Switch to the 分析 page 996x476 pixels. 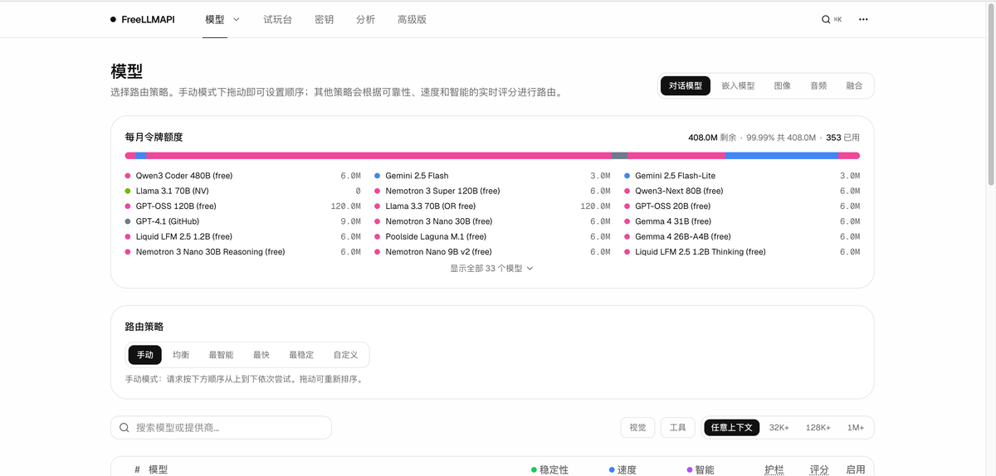[x=365, y=19]
